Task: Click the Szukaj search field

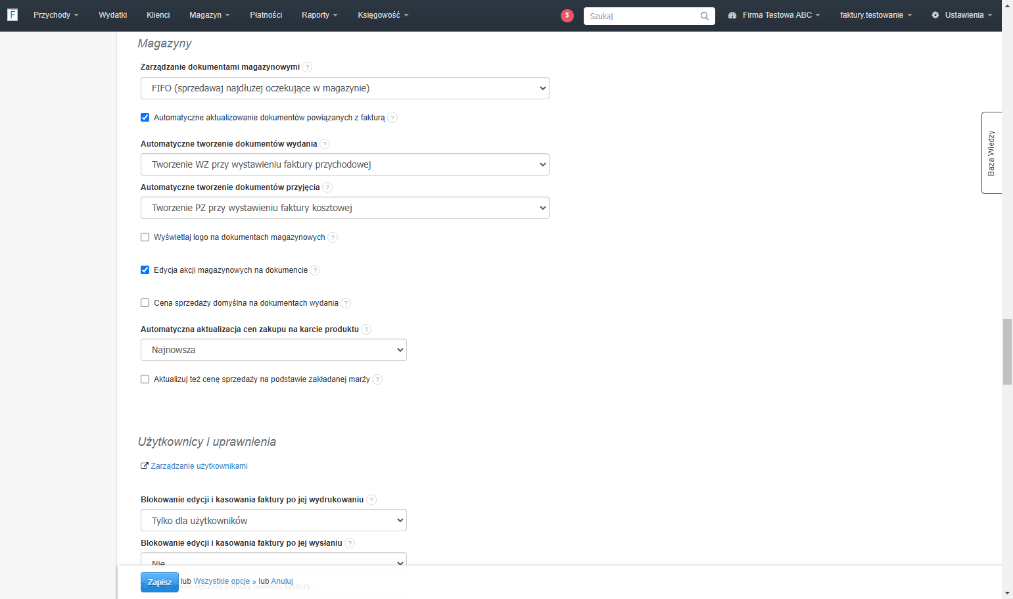Action: click(x=641, y=16)
